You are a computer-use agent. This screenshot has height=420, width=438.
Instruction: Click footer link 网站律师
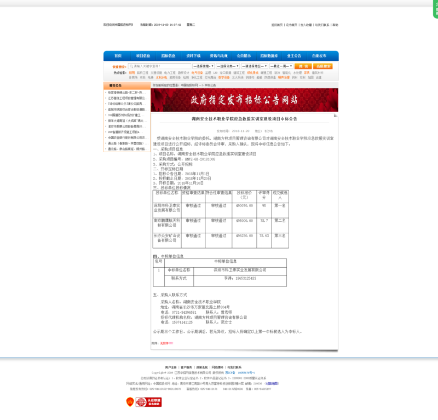coord(217,367)
